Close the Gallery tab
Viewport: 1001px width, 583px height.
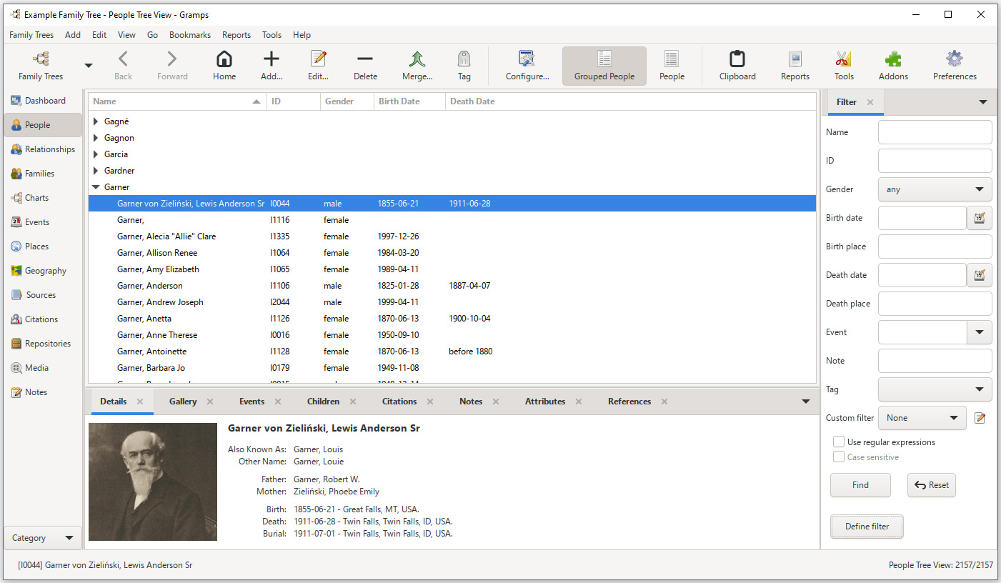tap(210, 402)
